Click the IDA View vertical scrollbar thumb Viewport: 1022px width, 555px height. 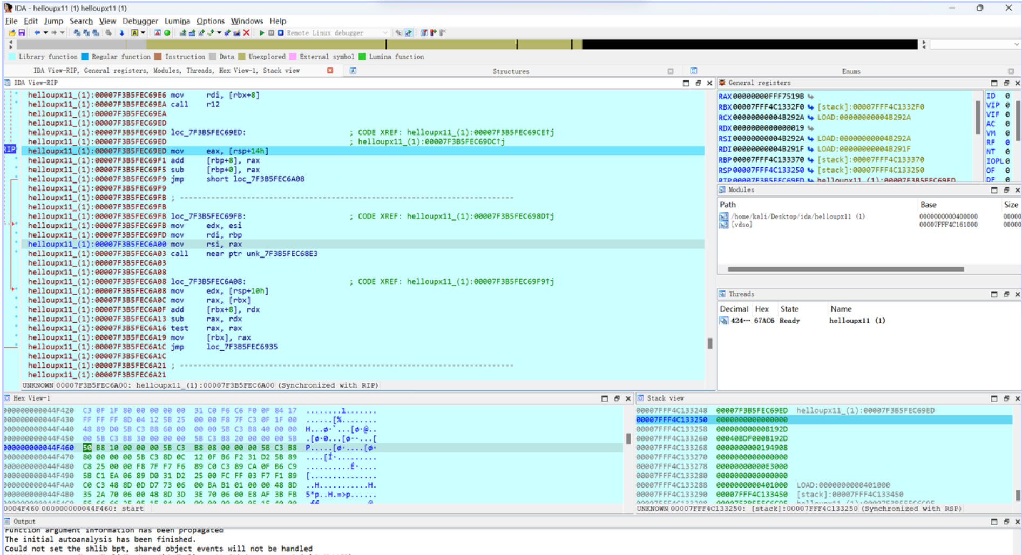[x=710, y=343]
